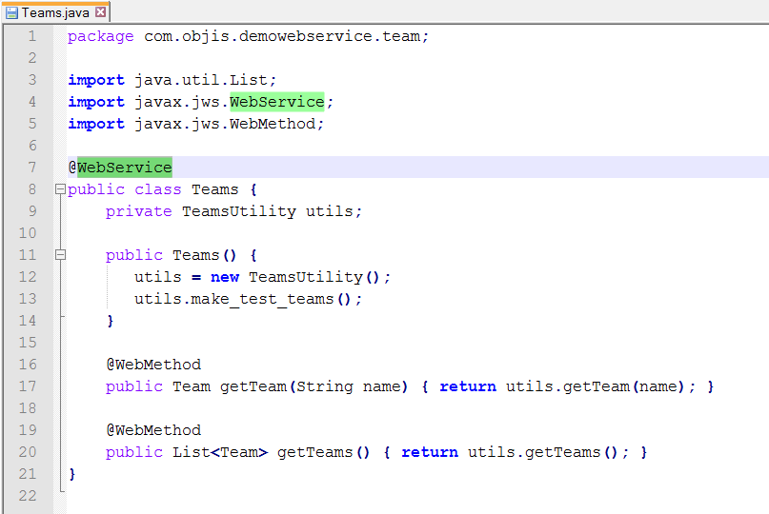Click the first @WebMethod annotation
The height and width of the screenshot is (514, 769).
pos(152,365)
